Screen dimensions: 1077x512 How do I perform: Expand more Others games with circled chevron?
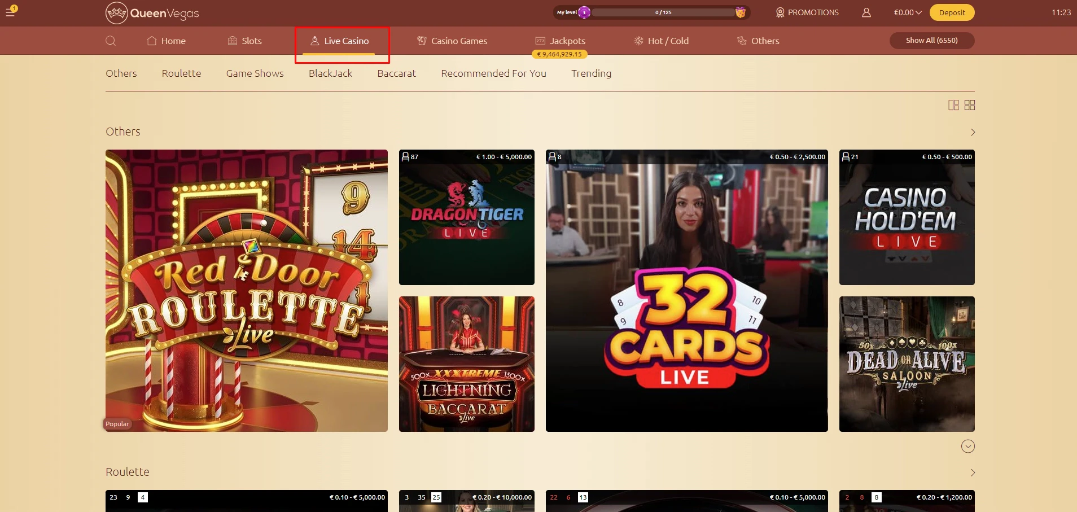click(x=968, y=447)
